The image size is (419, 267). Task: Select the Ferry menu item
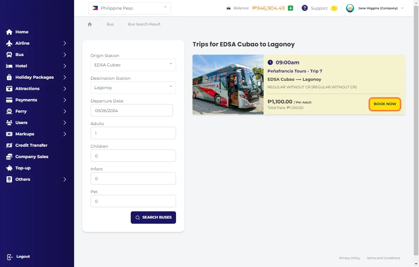[21, 111]
